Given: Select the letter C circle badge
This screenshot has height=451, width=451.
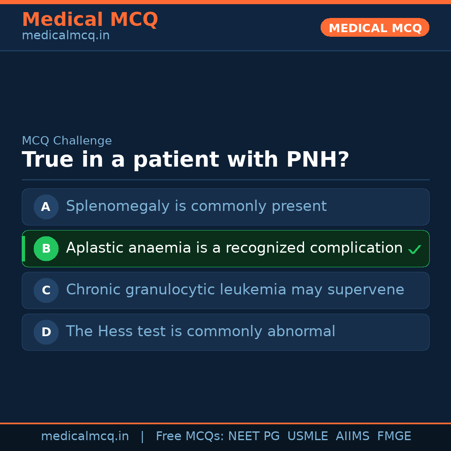Looking at the screenshot, I should click(x=46, y=290).
